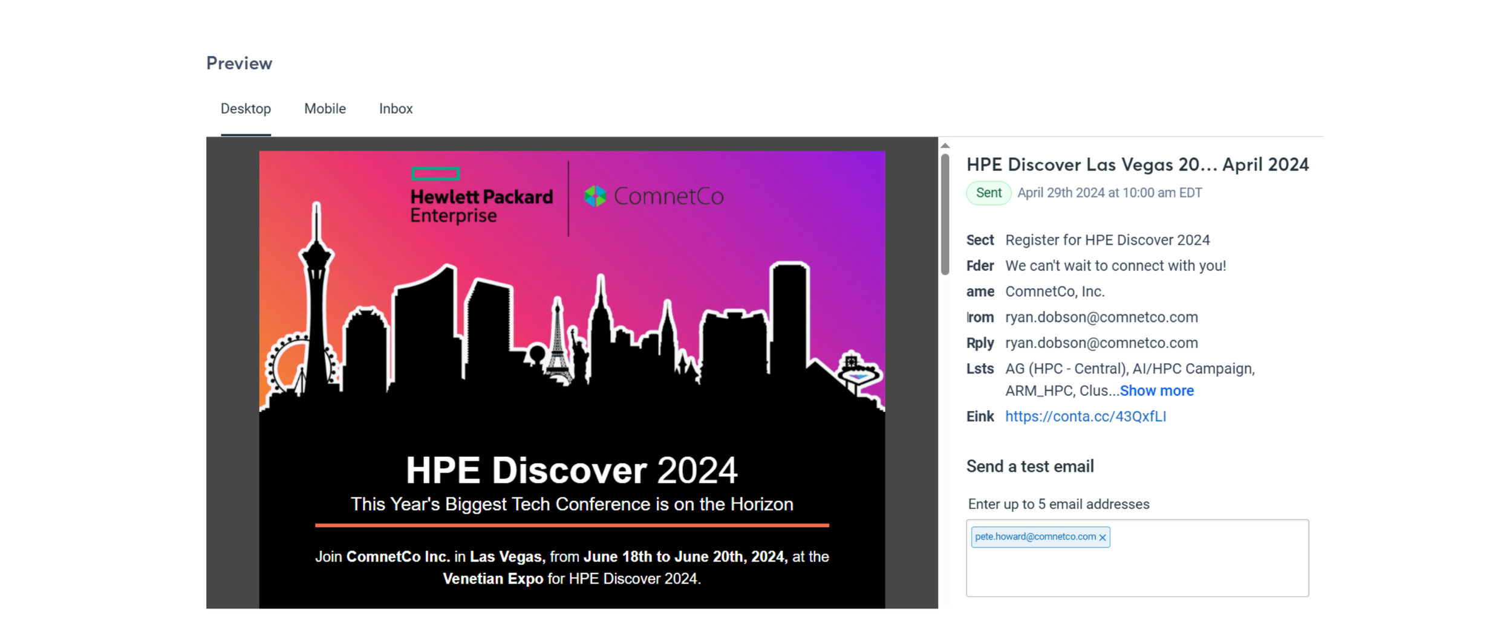Screen dimensions: 1512x643
Task: Select the Biggest Tech Conference tagline text
Action: click(x=572, y=504)
